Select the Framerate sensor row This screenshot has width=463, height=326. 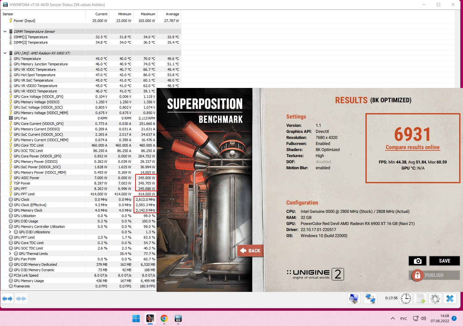78,286
